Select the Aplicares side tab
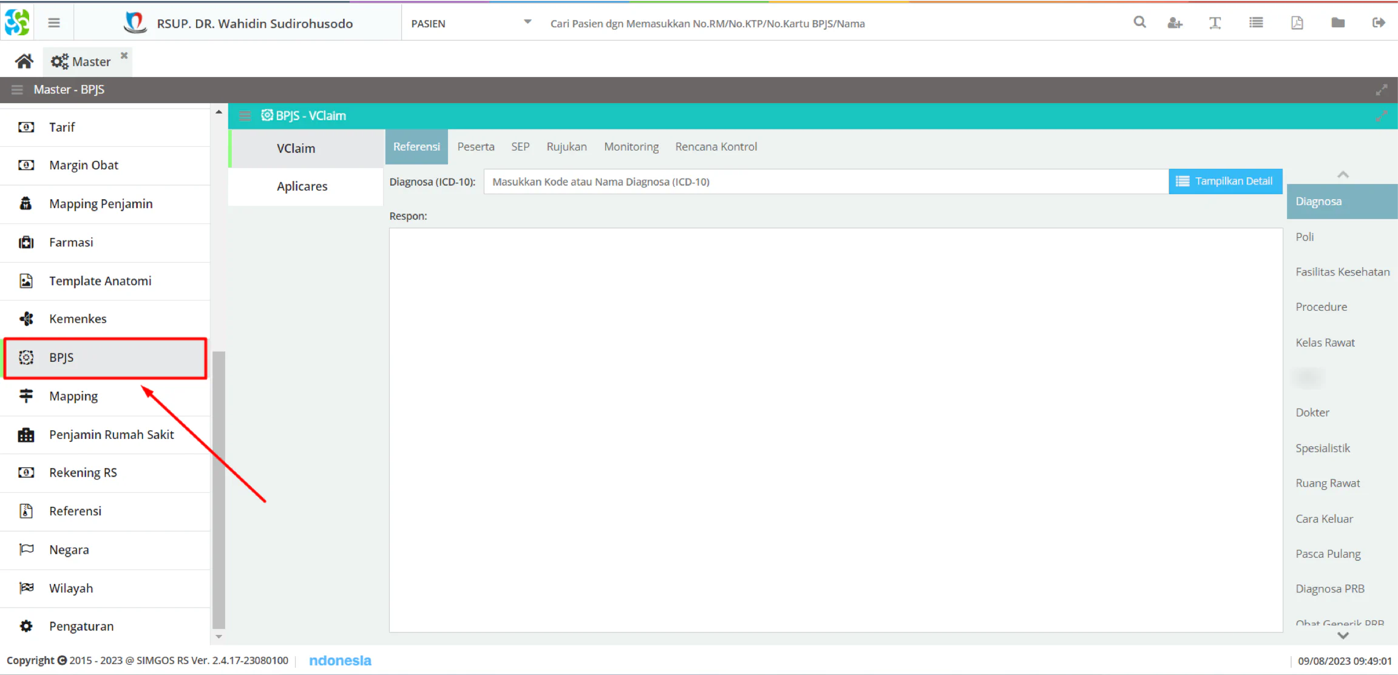This screenshot has height=675, width=1398. pos(307,187)
